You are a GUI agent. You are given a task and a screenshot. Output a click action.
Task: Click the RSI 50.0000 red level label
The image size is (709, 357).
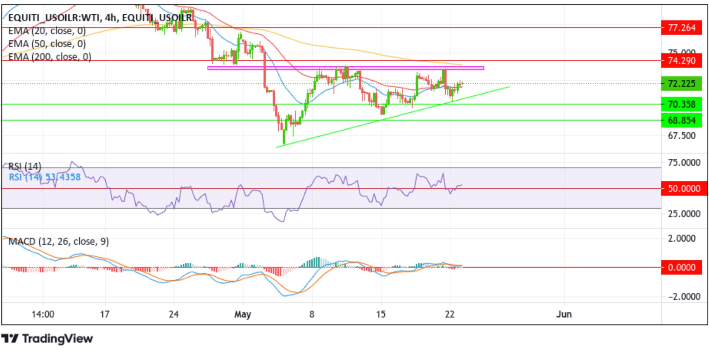(x=684, y=189)
